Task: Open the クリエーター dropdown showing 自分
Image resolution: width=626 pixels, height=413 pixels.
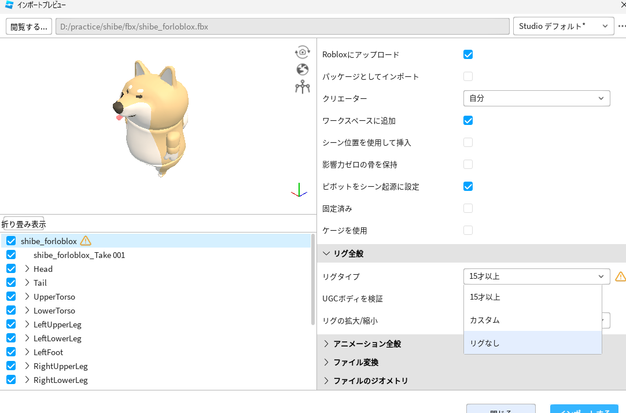Action: tap(536, 98)
